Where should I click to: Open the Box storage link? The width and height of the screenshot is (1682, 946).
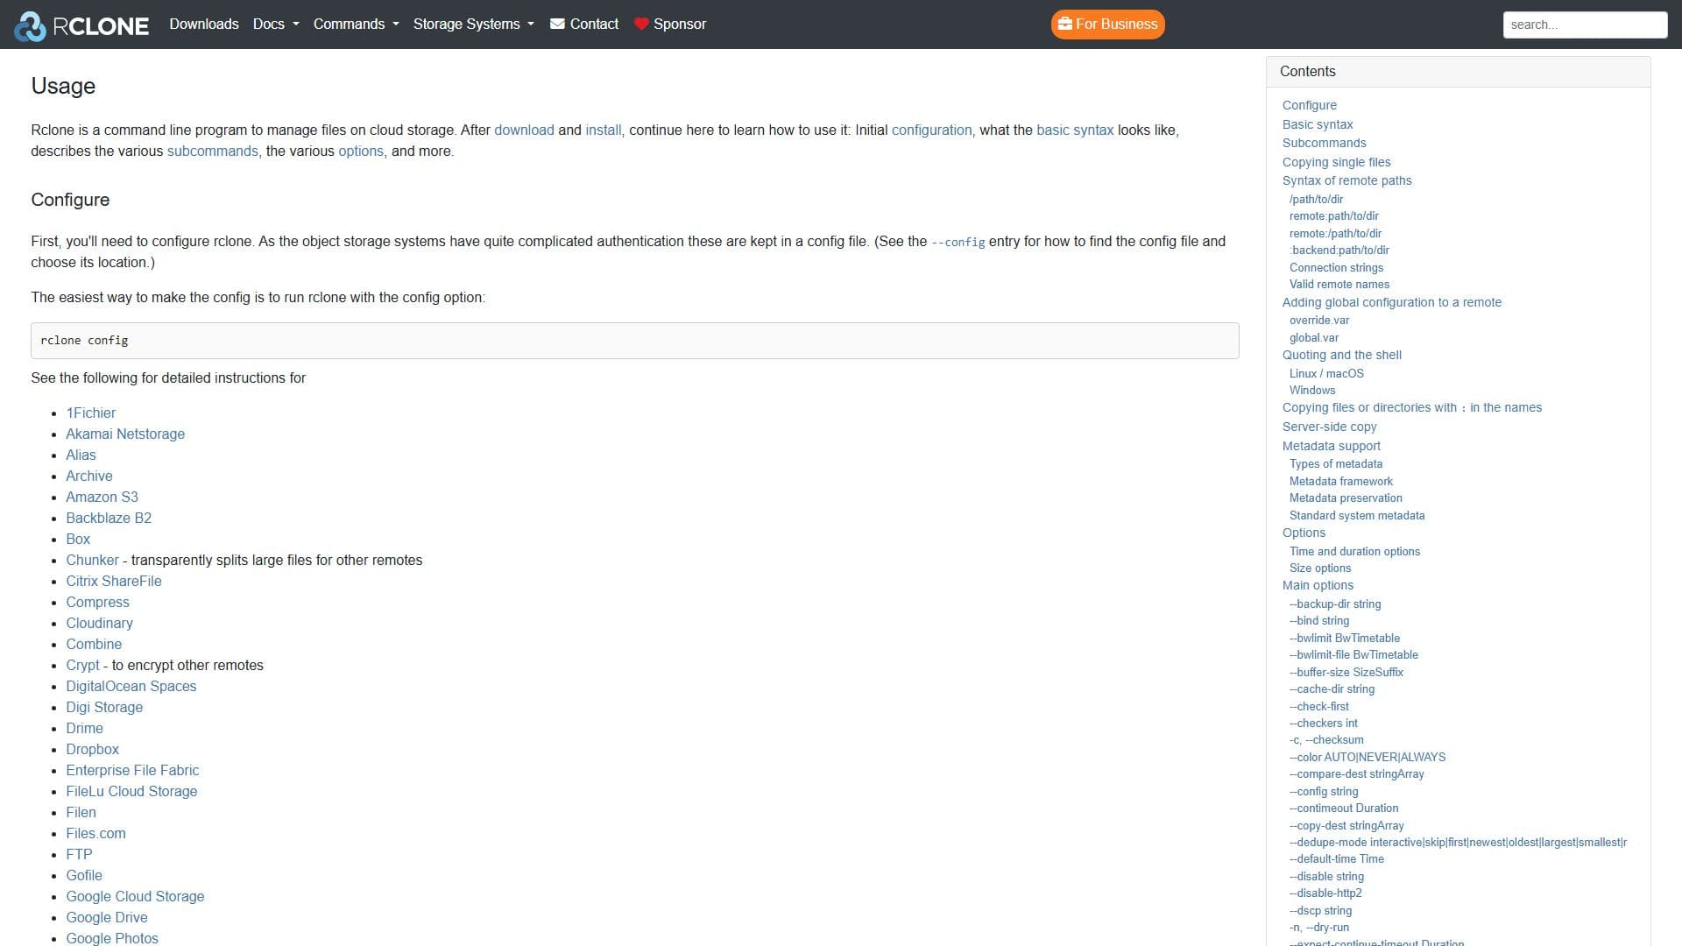pyautogui.click(x=78, y=539)
